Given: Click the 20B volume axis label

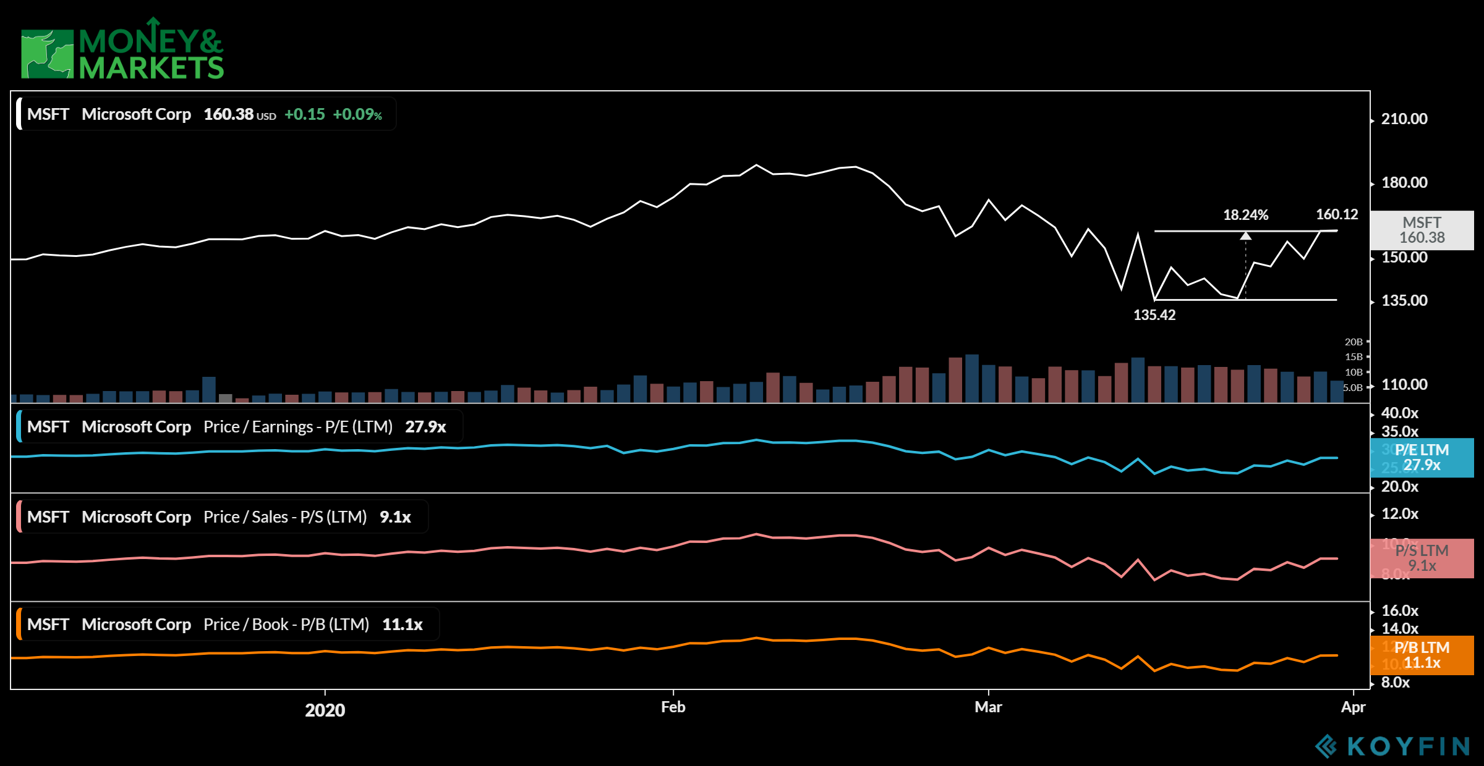Looking at the screenshot, I should click(x=1354, y=342).
